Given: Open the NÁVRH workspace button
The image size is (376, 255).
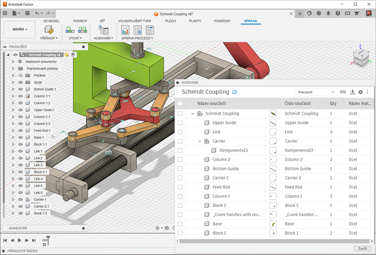Looking at the screenshot, I should [x=19, y=29].
